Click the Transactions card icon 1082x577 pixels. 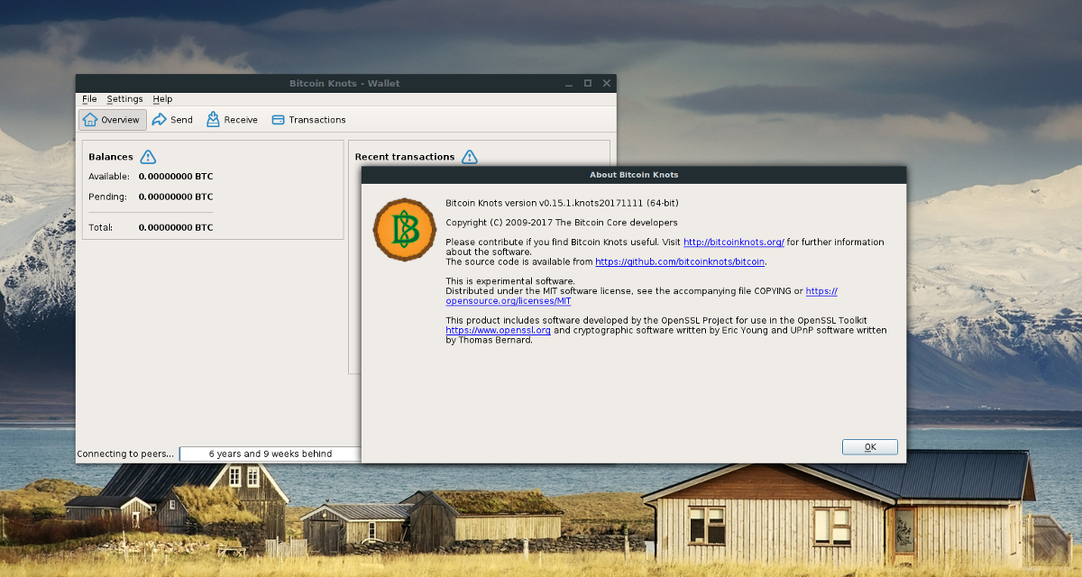[279, 120]
